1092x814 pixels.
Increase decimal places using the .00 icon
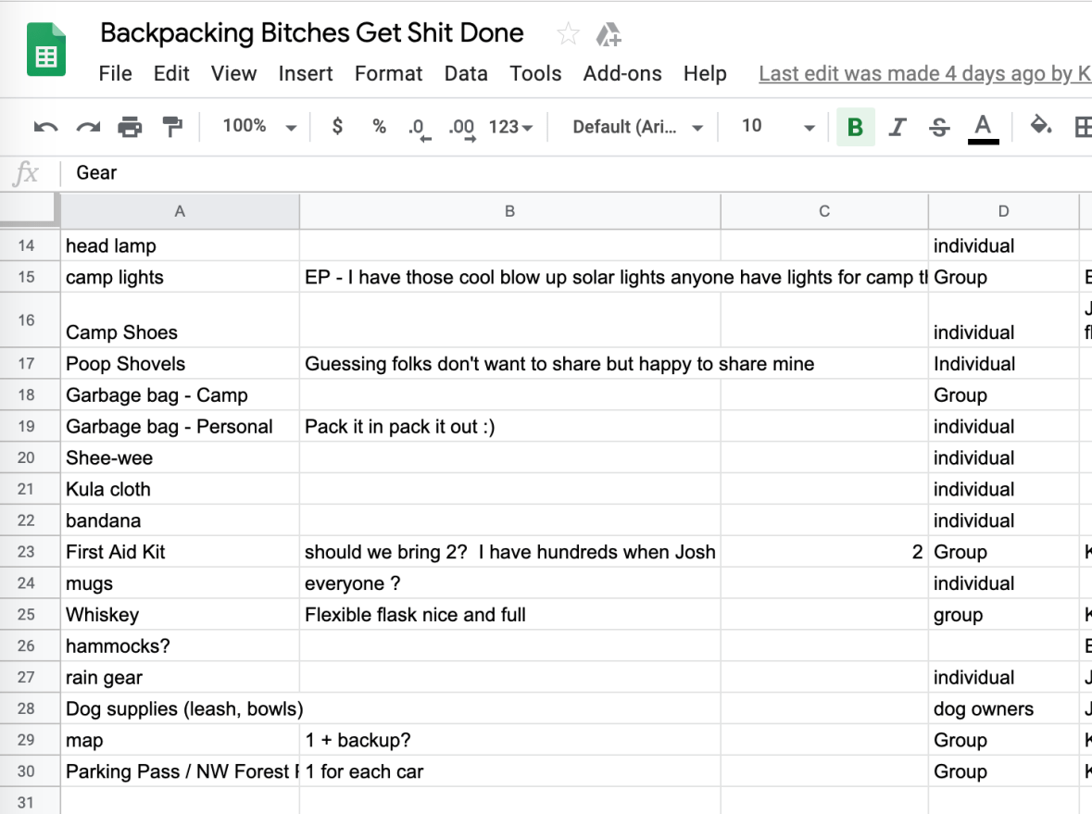pyautogui.click(x=460, y=125)
